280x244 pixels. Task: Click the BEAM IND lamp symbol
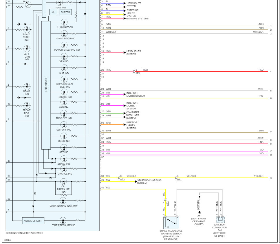[x=26, y=87]
